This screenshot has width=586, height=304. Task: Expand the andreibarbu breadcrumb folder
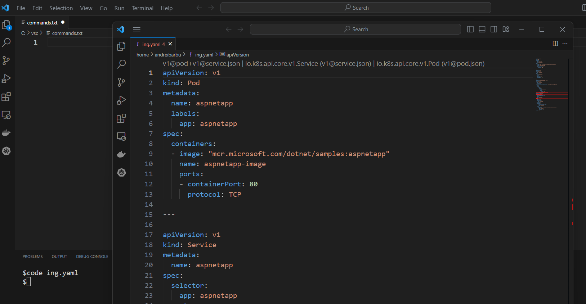(168, 55)
